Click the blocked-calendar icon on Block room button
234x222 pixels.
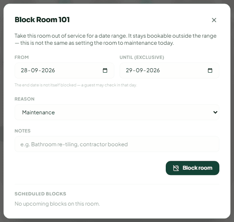click(x=176, y=168)
